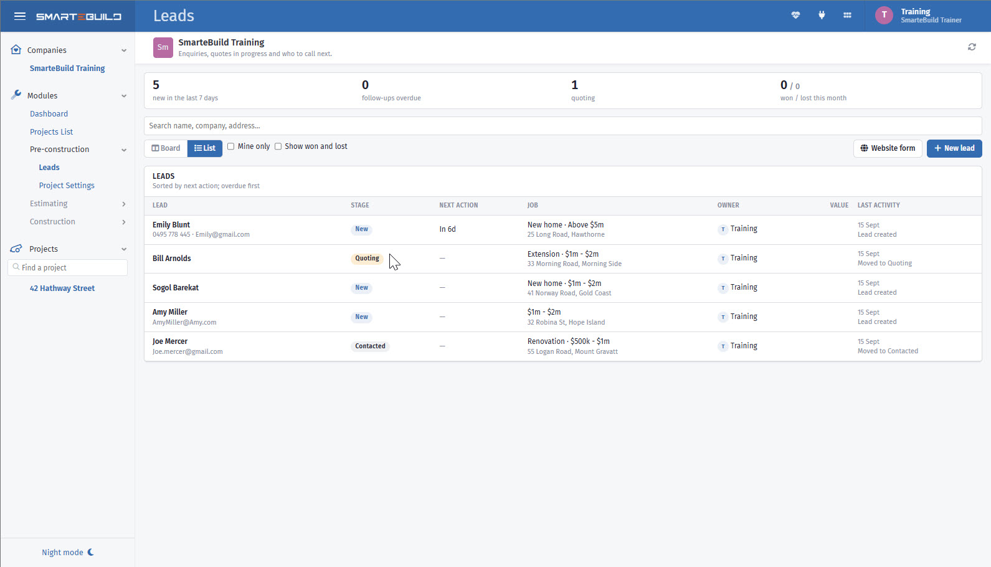Click owner avatar in Joe Mercer row
This screenshot has width=991, height=567.
(723, 346)
